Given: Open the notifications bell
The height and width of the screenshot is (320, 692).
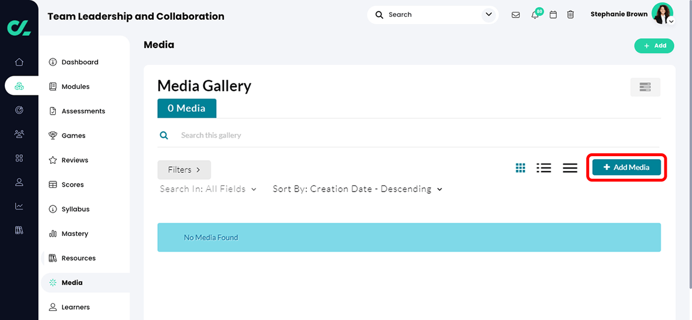Looking at the screenshot, I should 535,15.
